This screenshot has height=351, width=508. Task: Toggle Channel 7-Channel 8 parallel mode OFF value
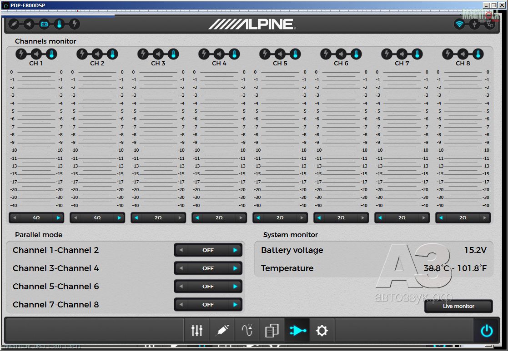(x=208, y=304)
